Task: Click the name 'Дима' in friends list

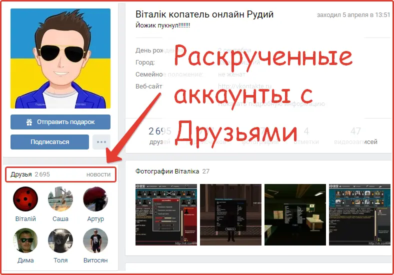Action: coord(25,260)
